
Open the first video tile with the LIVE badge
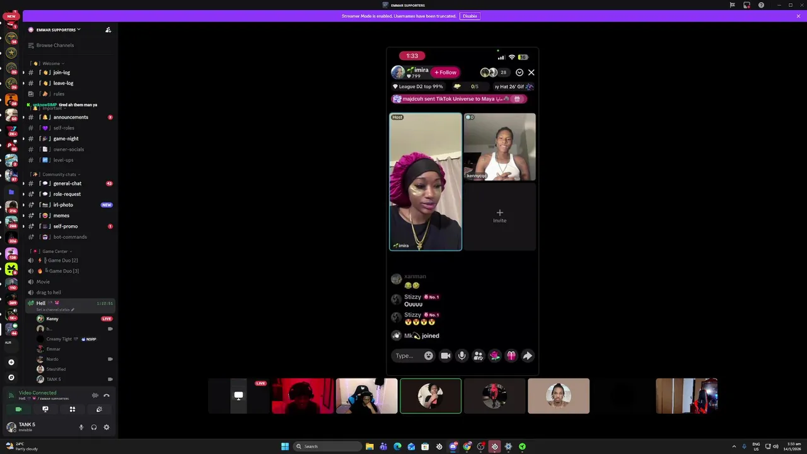tap(239, 396)
